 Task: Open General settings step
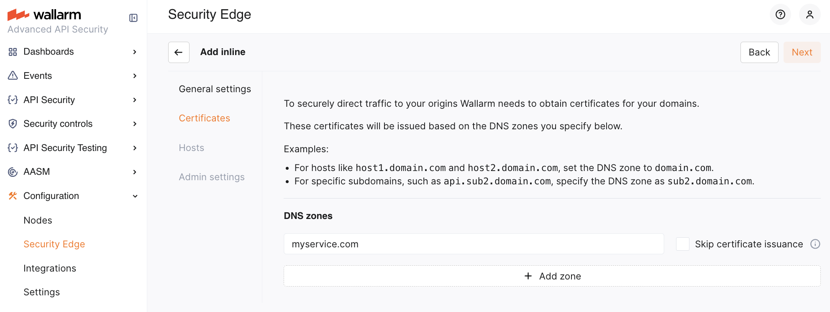pos(215,89)
